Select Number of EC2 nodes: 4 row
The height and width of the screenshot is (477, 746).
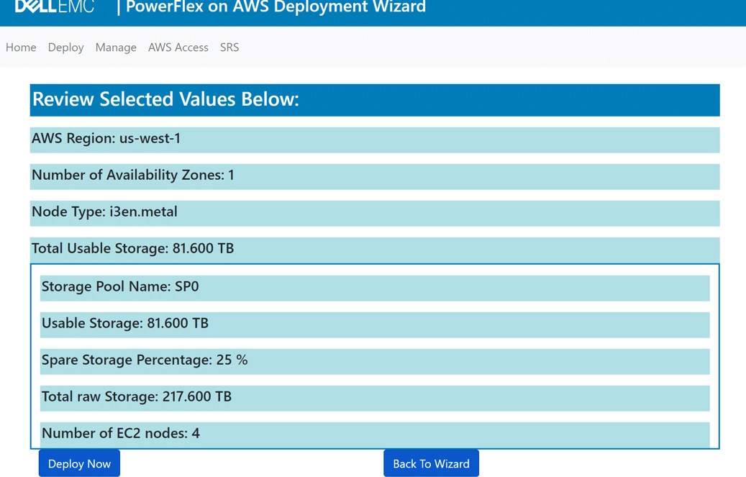click(375, 435)
